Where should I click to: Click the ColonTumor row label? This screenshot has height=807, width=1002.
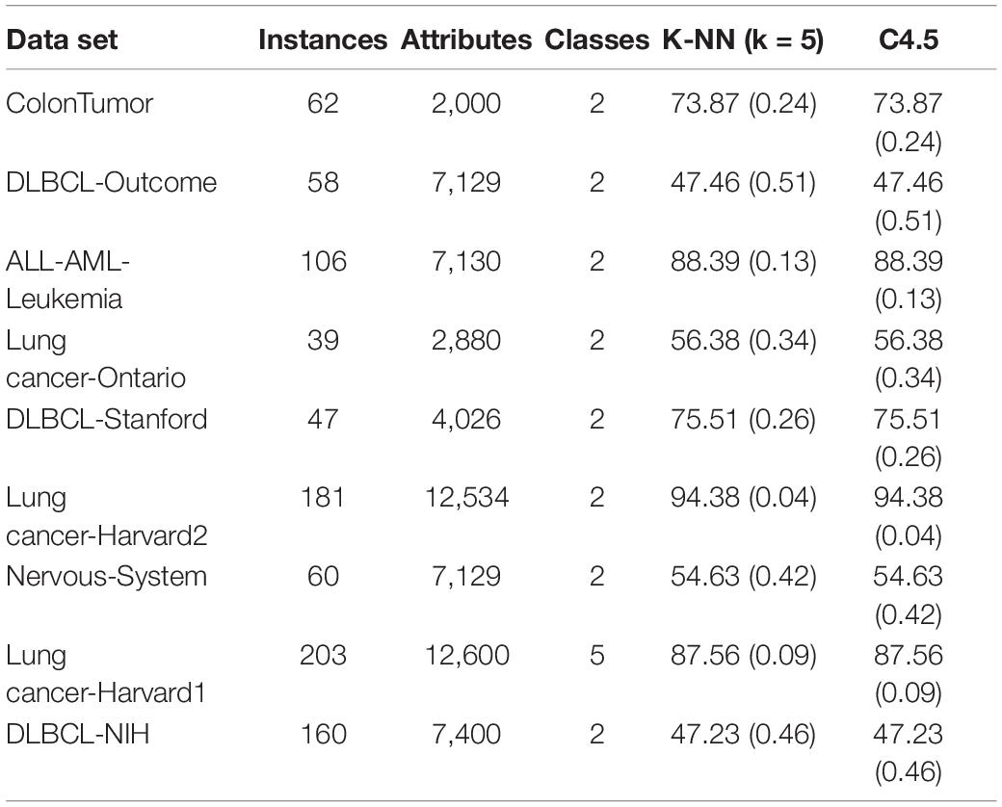pyautogui.click(x=79, y=103)
